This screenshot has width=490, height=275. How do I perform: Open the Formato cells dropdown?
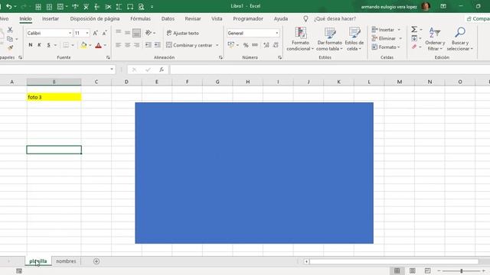[386, 47]
